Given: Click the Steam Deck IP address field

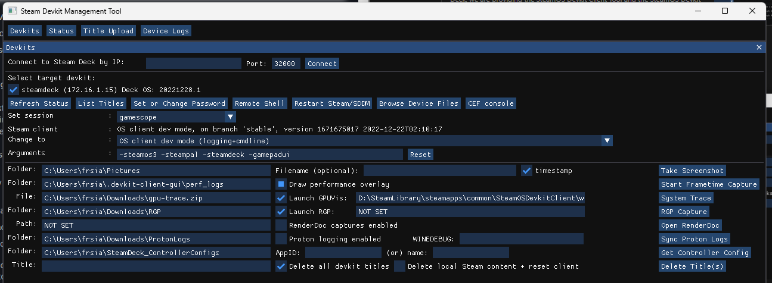Looking at the screenshot, I should tap(193, 64).
